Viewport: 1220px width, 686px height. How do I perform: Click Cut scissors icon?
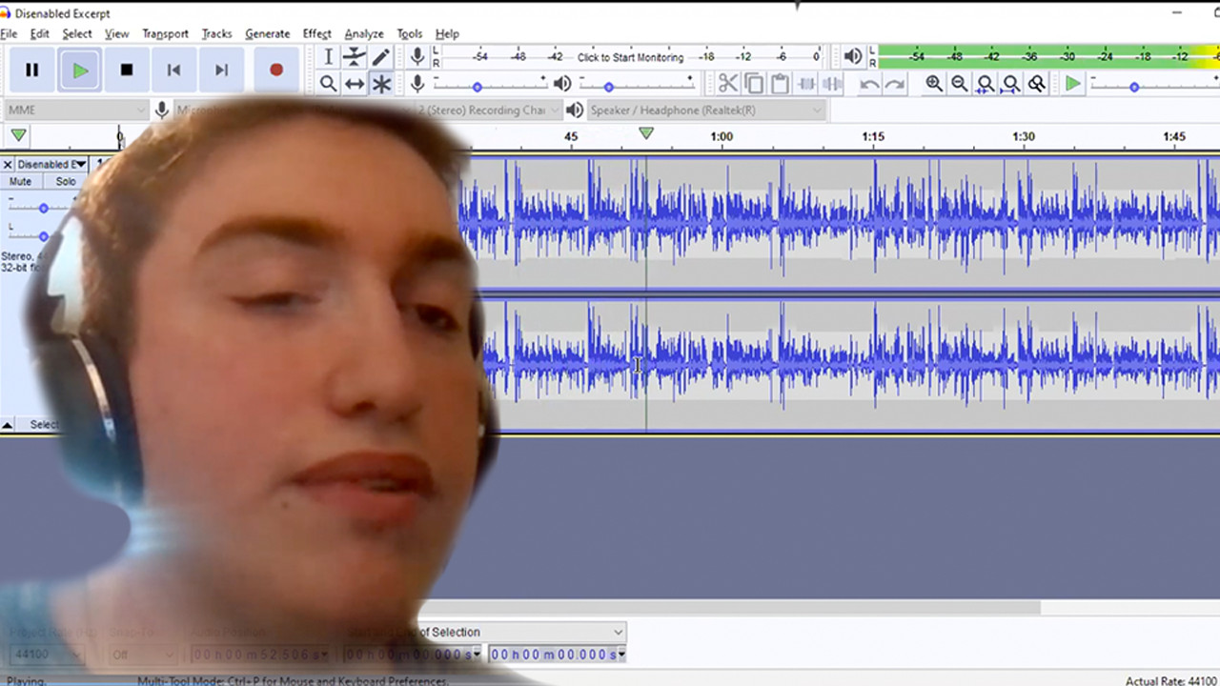728,84
